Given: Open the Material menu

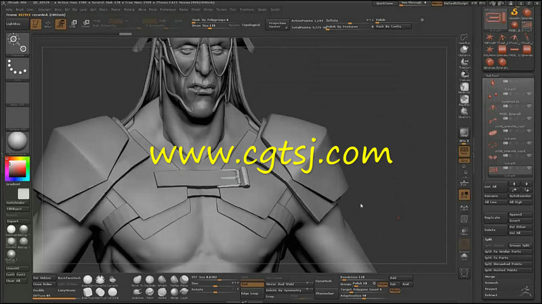Looking at the screenshot, I should (x=129, y=9).
